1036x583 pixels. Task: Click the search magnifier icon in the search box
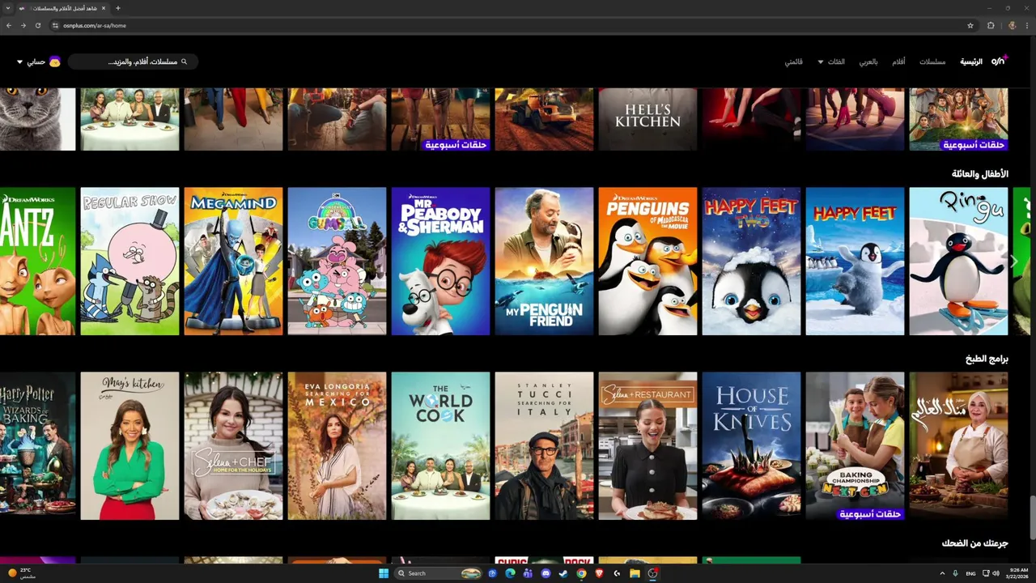click(184, 62)
